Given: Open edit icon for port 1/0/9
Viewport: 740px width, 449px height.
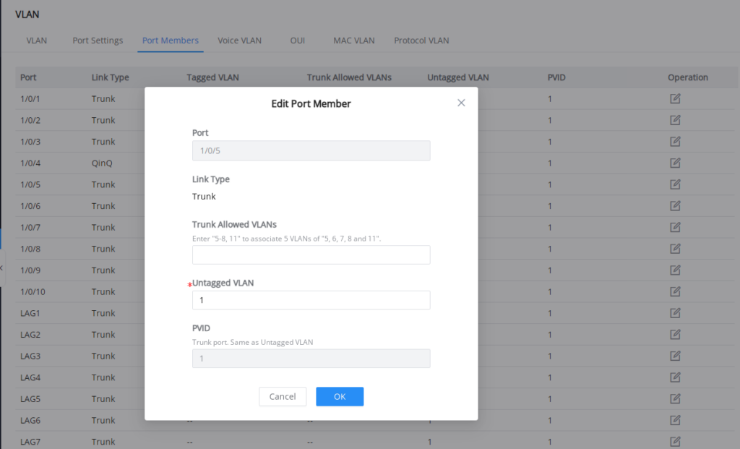Looking at the screenshot, I should point(675,270).
